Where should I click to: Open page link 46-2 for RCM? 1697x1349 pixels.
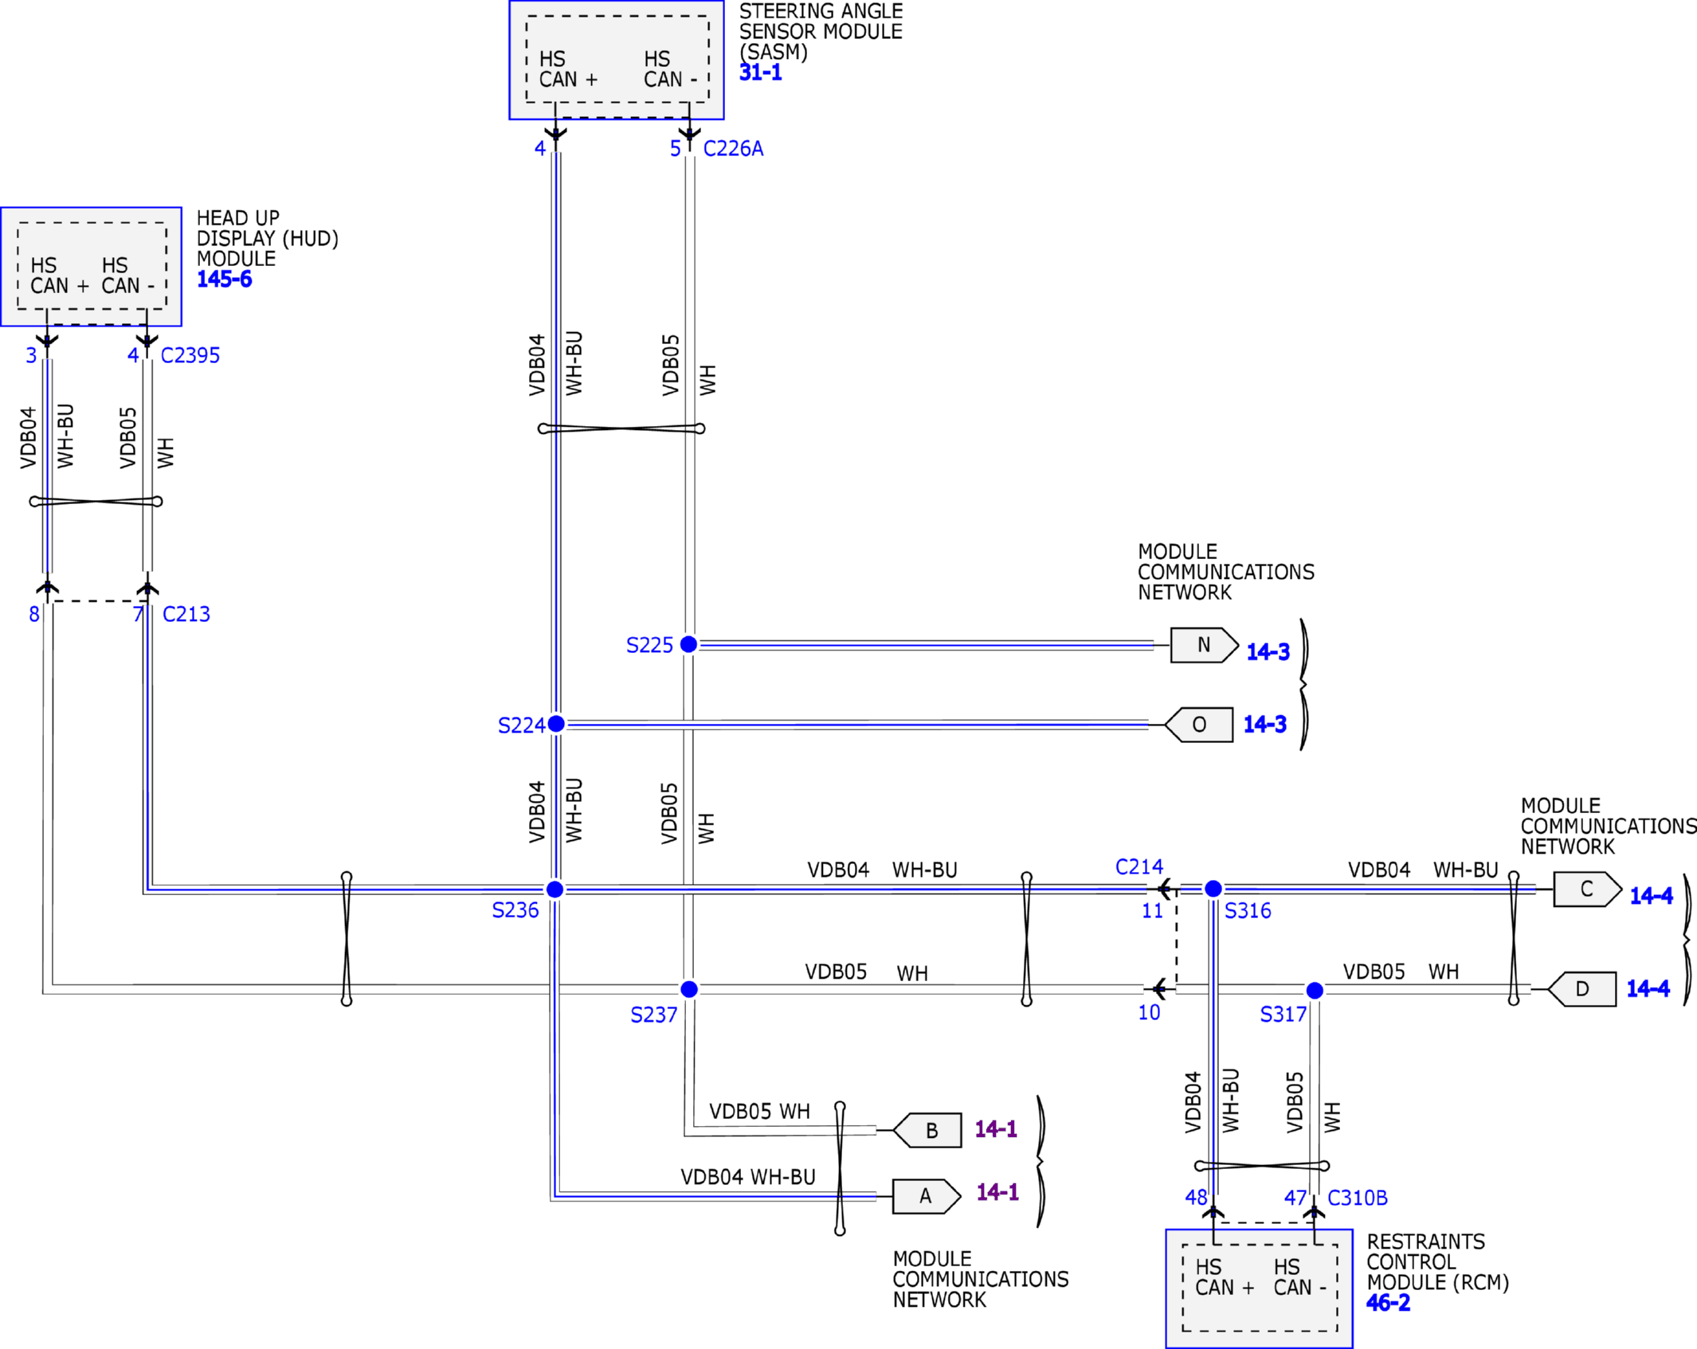(1388, 1303)
